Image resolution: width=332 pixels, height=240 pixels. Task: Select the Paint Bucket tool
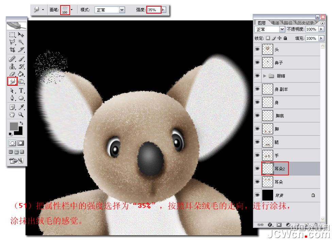tap(21, 74)
